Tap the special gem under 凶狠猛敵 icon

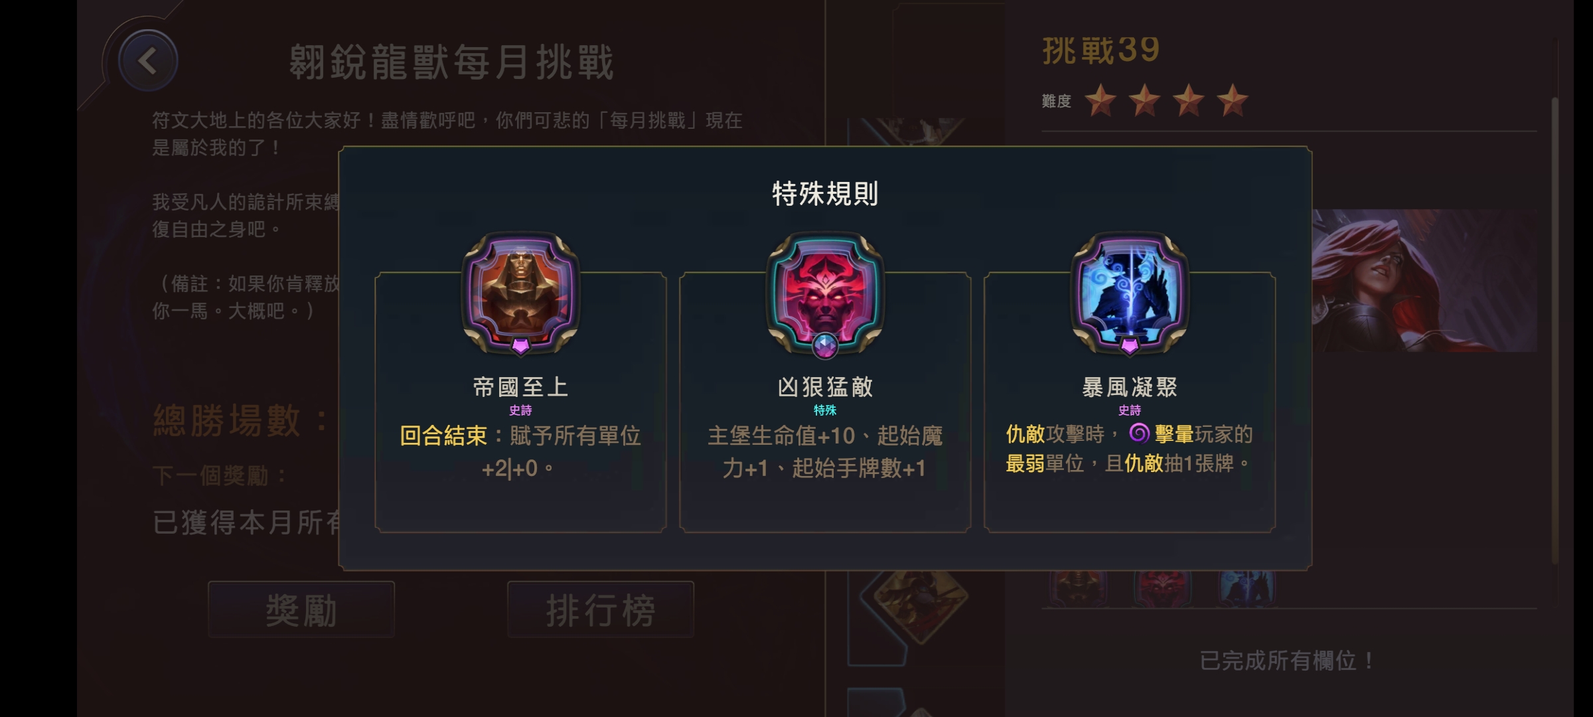pyautogui.click(x=825, y=345)
